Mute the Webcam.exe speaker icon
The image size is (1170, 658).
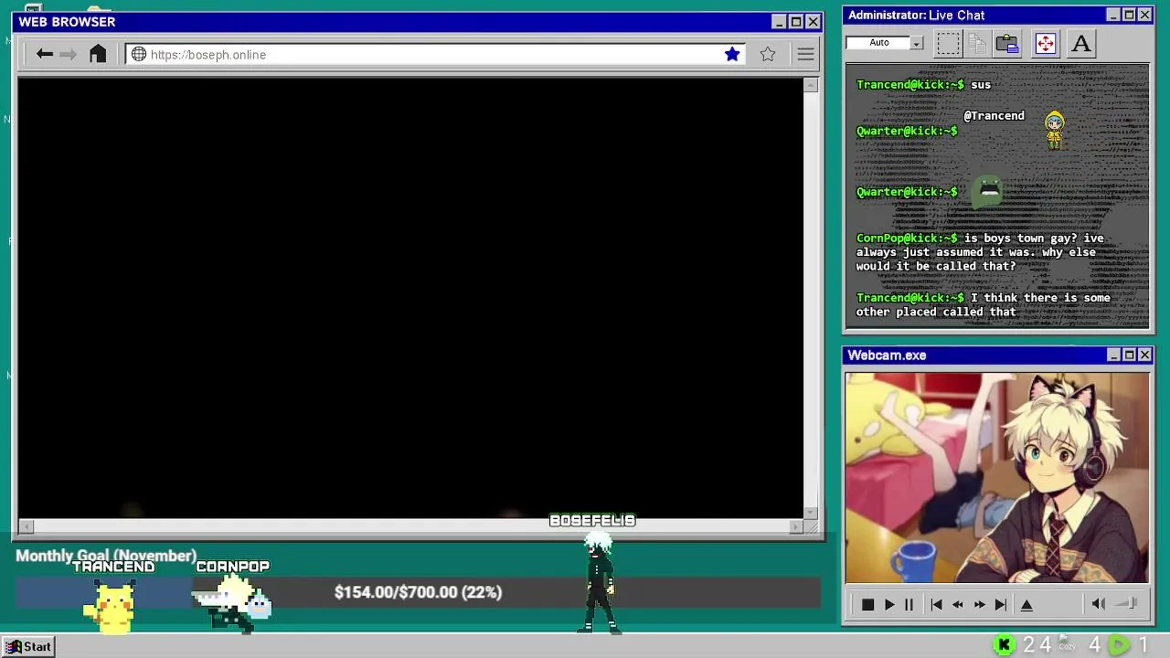click(x=1099, y=603)
